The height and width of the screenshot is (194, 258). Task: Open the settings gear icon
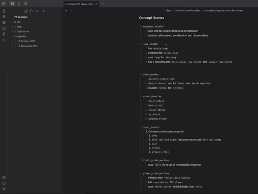4,189
